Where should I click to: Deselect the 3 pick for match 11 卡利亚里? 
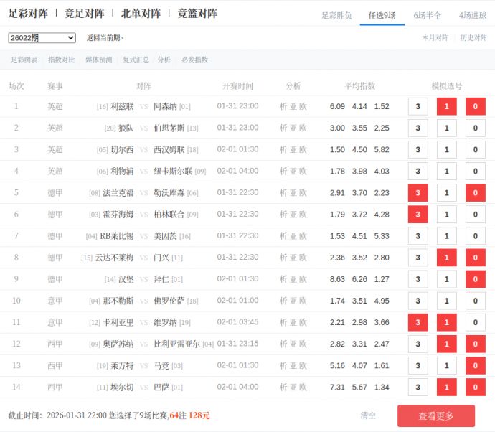(418, 323)
